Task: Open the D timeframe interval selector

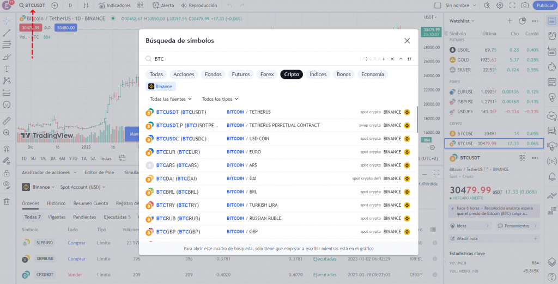Action: tap(70, 5)
